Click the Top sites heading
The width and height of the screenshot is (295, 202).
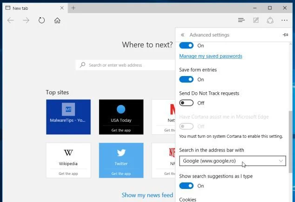(x=57, y=92)
